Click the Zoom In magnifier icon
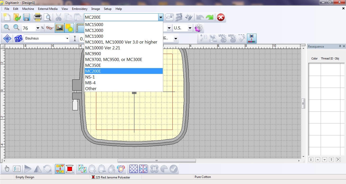Image resolution: width=346 pixels, height=184 pixels. [7, 28]
